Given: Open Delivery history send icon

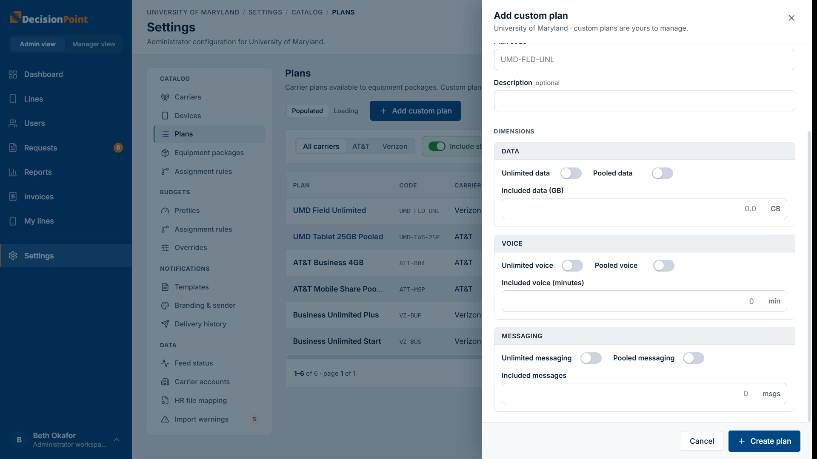Looking at the screenshot, I should 165,324.
